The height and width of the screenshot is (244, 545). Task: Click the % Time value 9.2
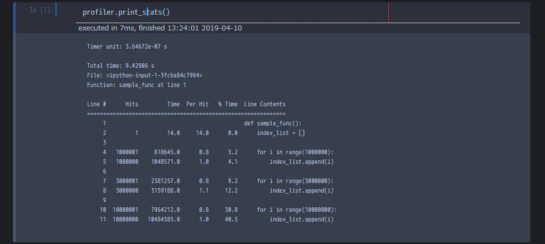233,181
